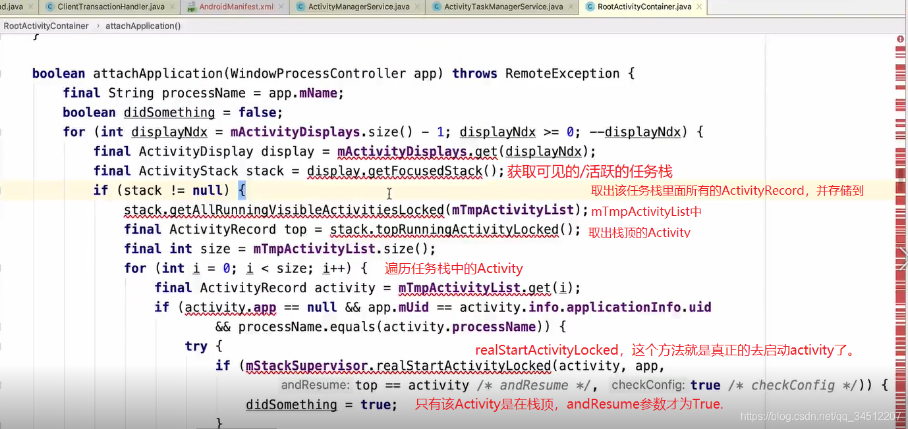The width and height of the screenshot is (908, 429).
Task: Close the AndroidManifest.xml tab
Action: pyautogui.click(x=281, y=7)
